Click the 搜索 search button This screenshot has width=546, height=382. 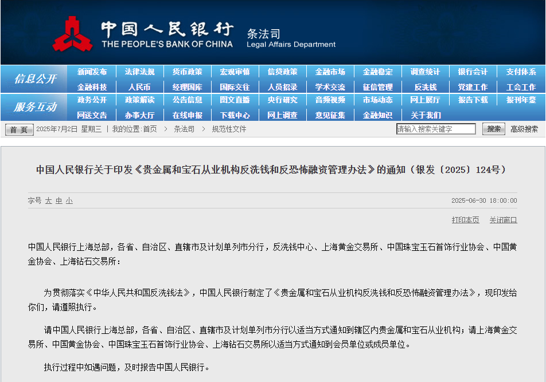point(494,129)
